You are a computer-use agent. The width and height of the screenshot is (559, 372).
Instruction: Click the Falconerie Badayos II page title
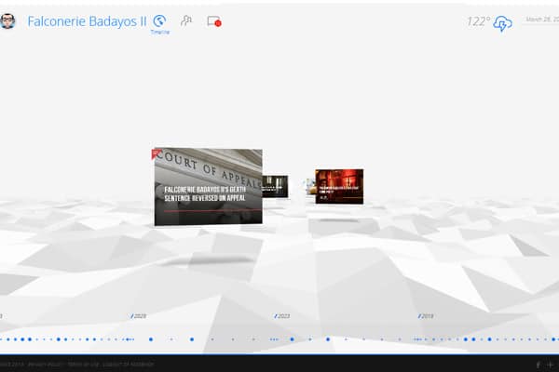pyautogui.click(x=87, y=21)
